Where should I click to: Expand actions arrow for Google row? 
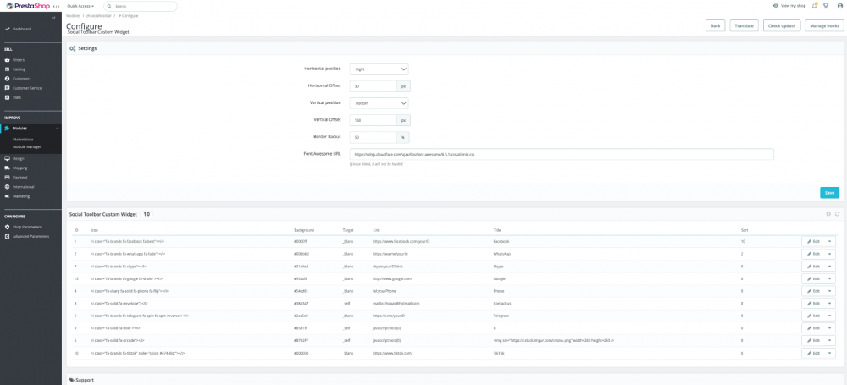point(829,278)
